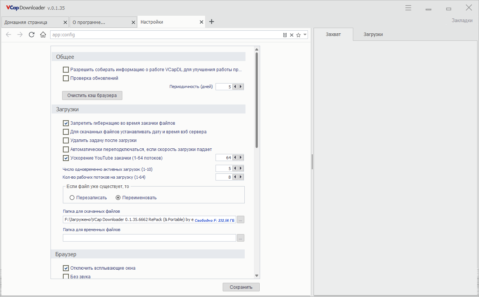Bookmark the page with the star icon
The width and height of the screenshot is (479, 297).
point(298,35)
